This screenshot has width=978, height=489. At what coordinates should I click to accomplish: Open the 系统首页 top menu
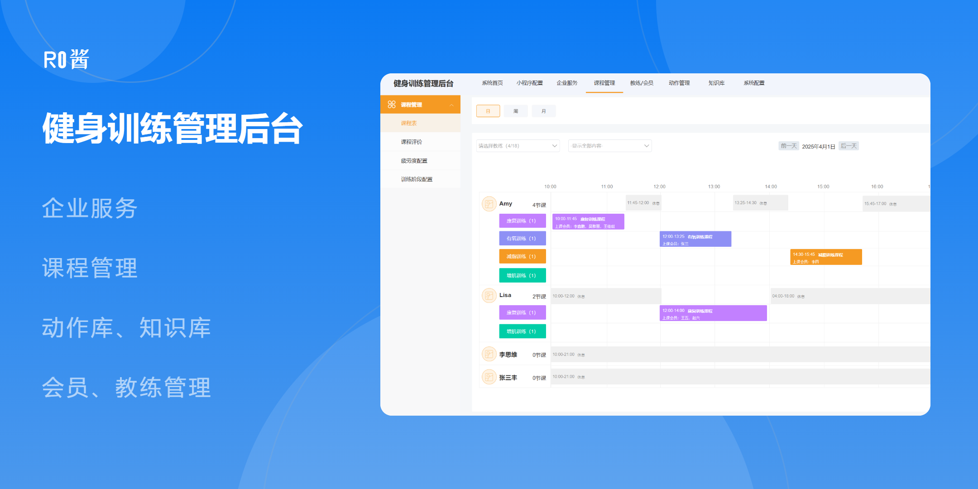[x=492, y=83]
